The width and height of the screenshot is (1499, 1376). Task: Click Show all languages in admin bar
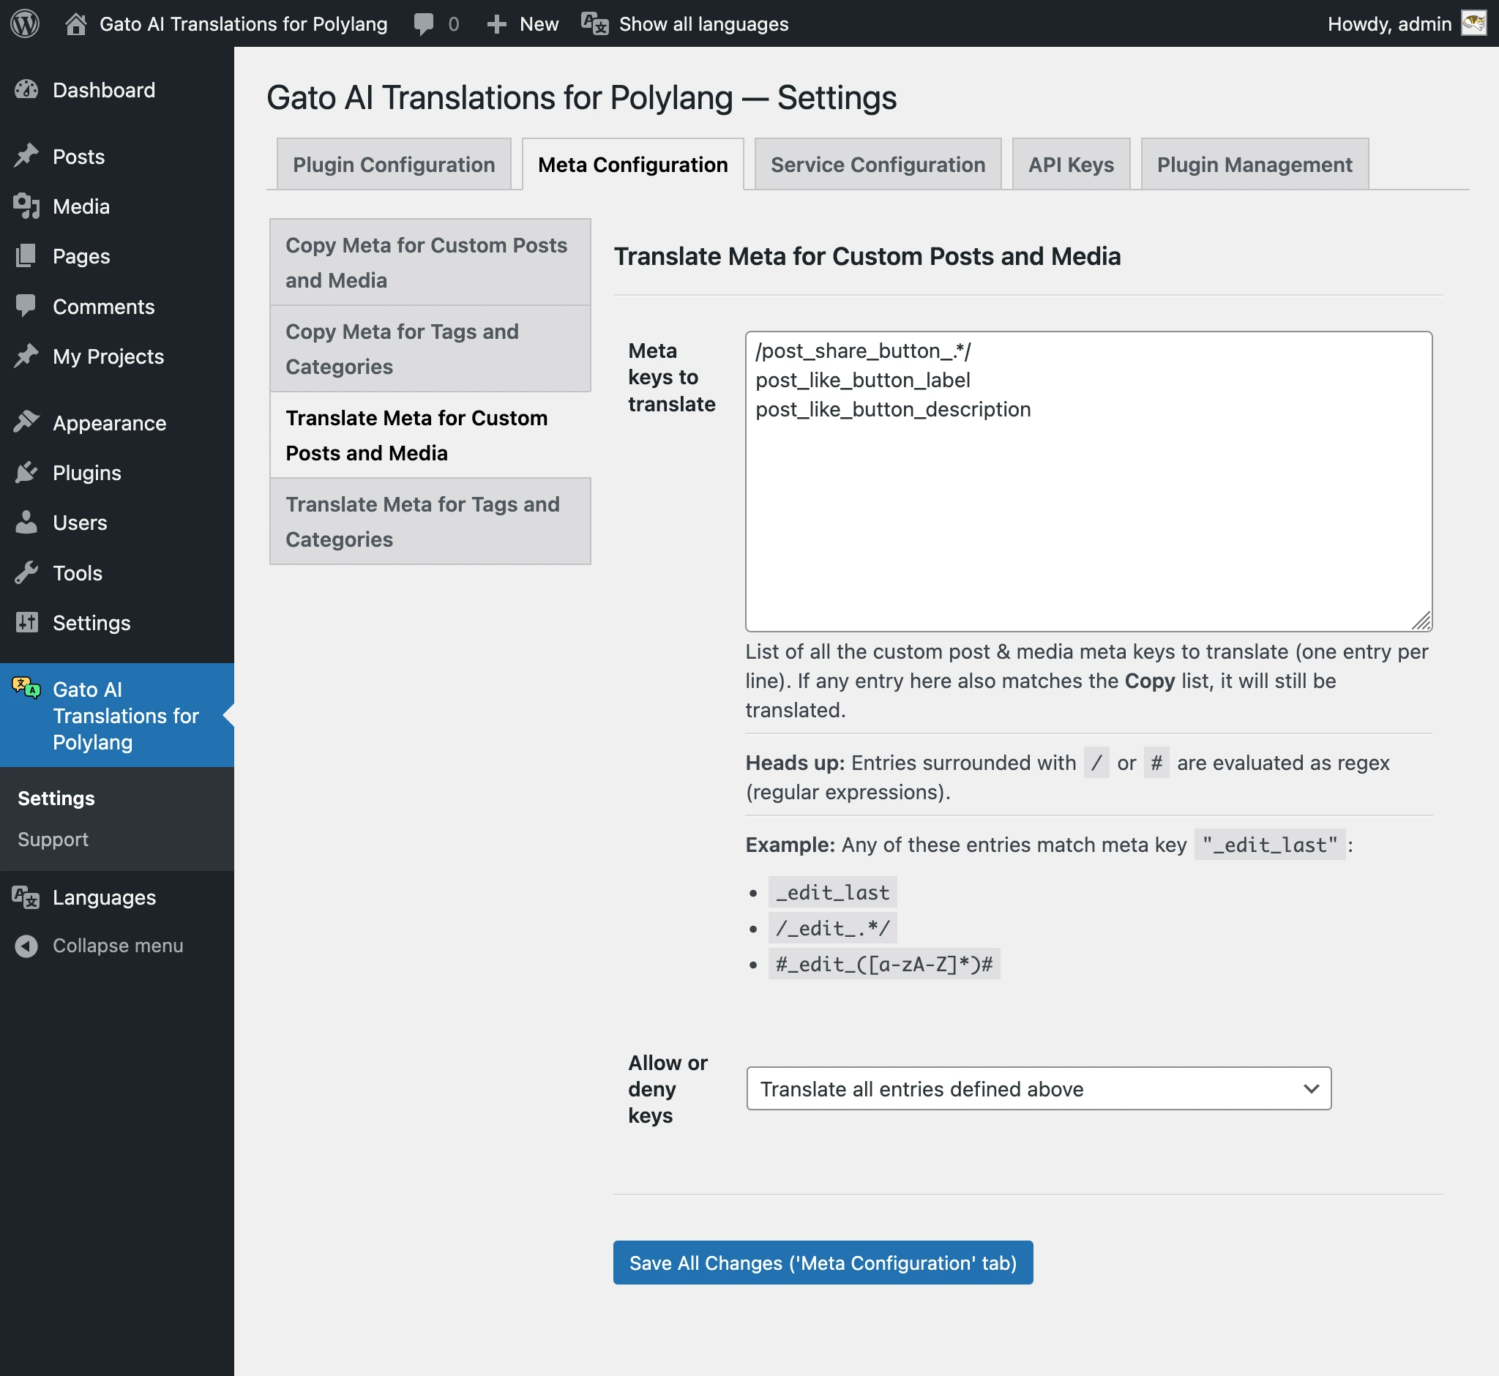(x=703, y=24)
